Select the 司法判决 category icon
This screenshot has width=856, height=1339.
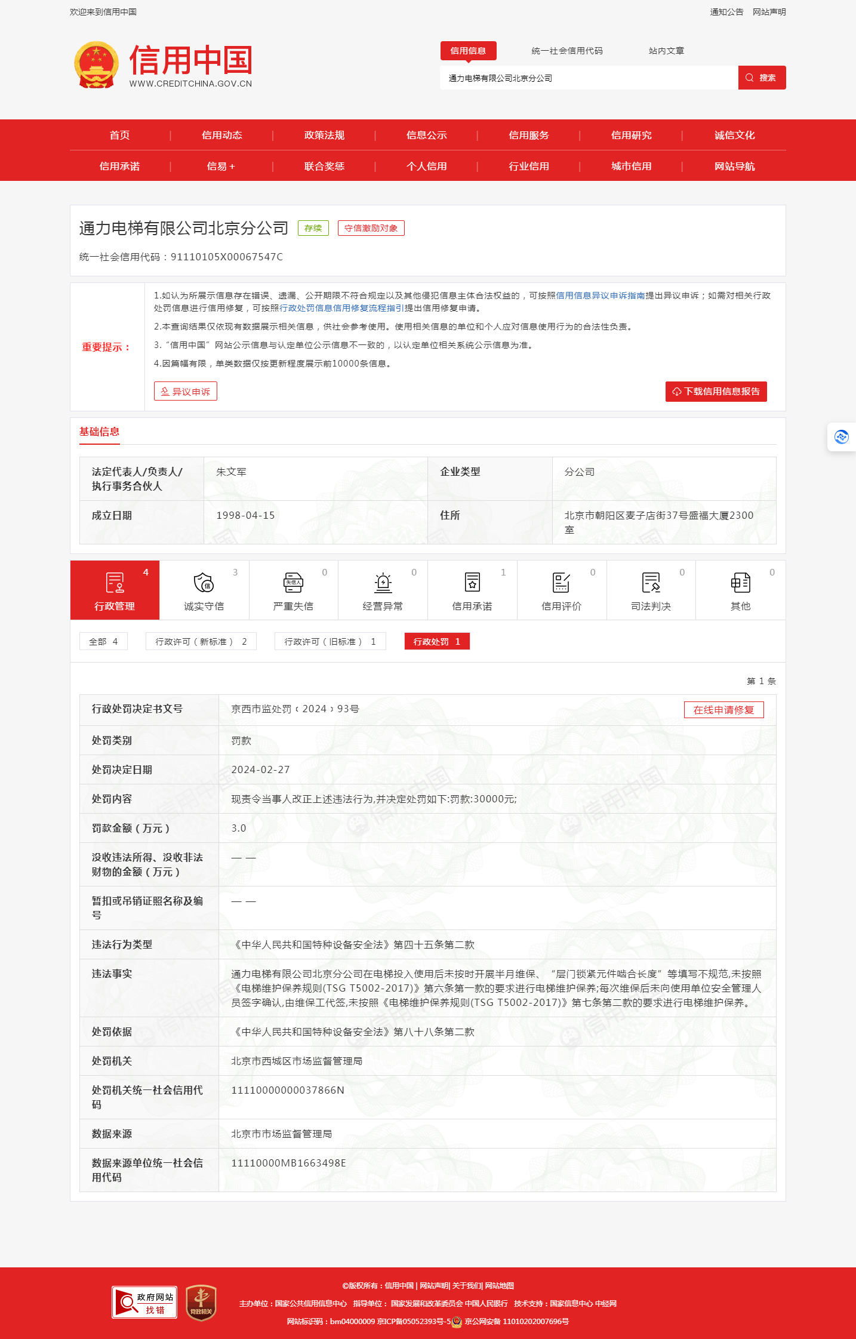point(651,582)
